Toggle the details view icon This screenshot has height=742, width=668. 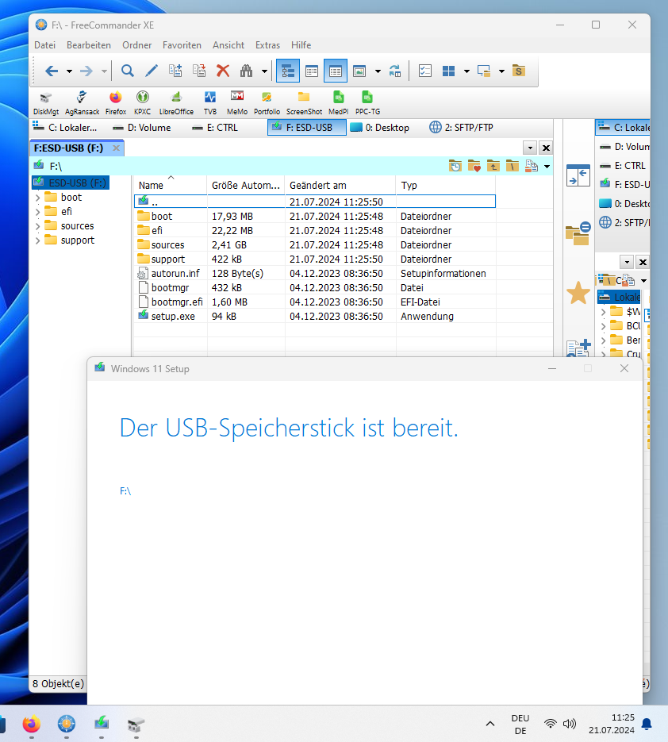click(336, 71)
